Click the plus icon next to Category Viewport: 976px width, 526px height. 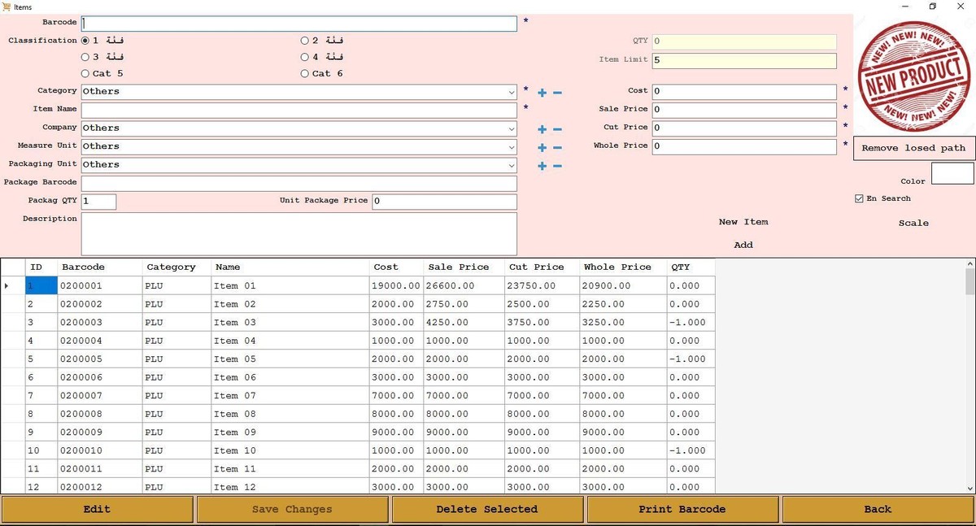pyautogui.click(x=542, y=93)
